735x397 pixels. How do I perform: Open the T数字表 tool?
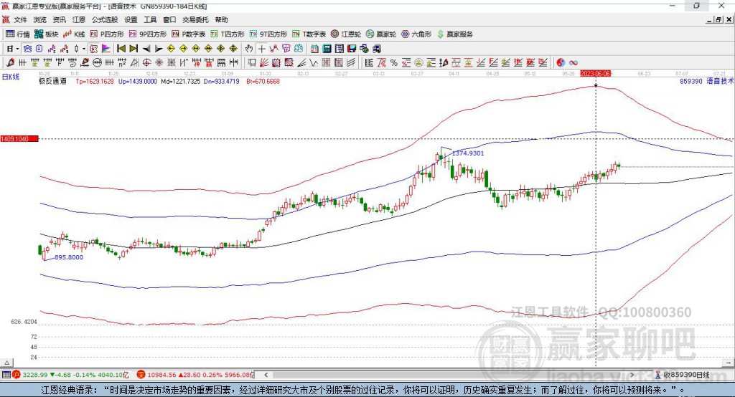tap(309, 34)
